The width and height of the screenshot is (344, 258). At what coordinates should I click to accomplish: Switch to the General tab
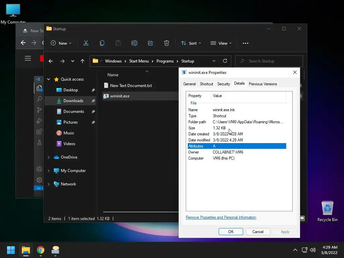tap(189, 84)
